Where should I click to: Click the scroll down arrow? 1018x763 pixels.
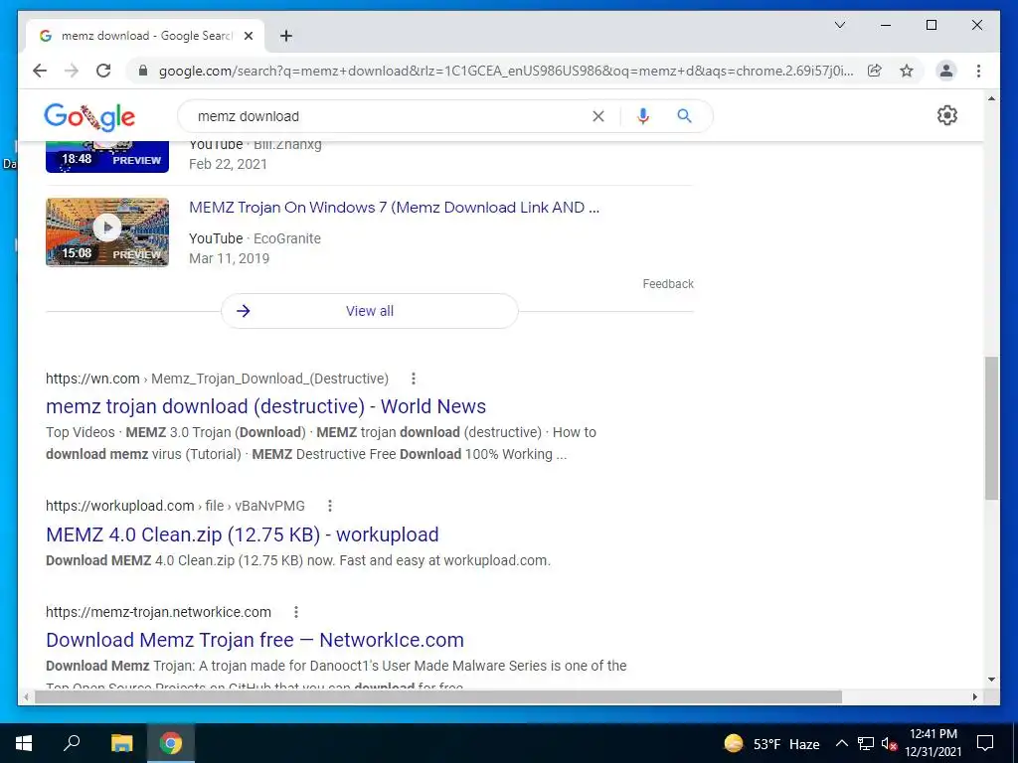pyautogui.click(x=991, y=680)
